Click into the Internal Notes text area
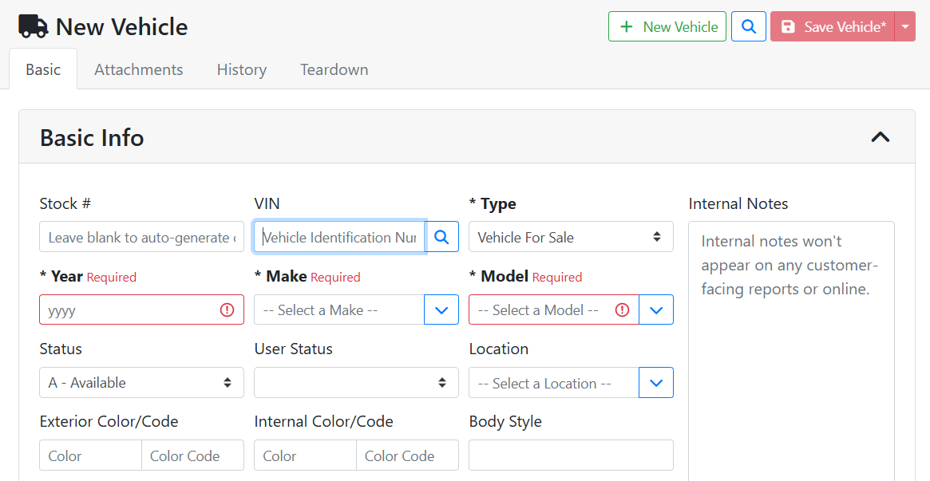This screenshot has width=930, height=481. [791, 359]
